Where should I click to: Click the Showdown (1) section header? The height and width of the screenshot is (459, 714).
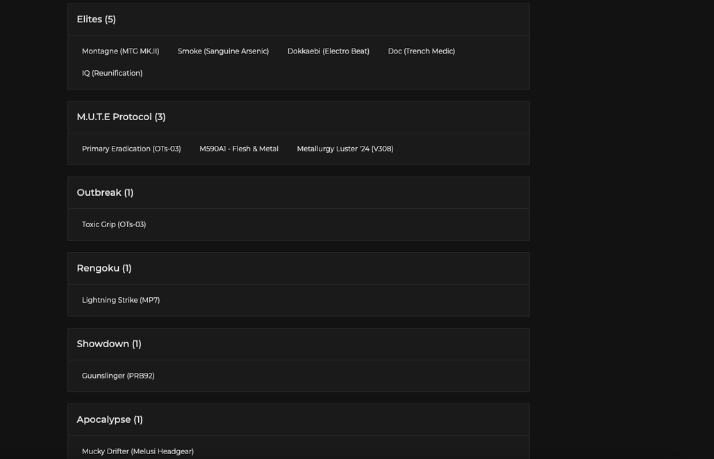coord(298,344)
